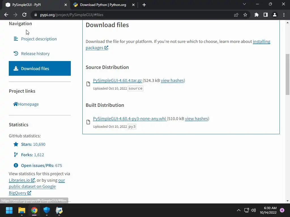
Task: Download PySimpleGUI-4.60.4-py3-none-any.whl
Action: (129, 119)
